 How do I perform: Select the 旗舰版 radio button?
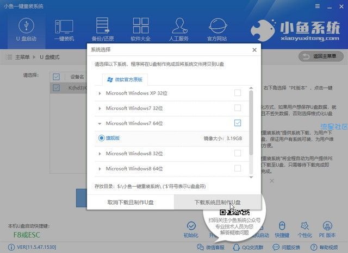pyautogui.click(x=102, y=138)
